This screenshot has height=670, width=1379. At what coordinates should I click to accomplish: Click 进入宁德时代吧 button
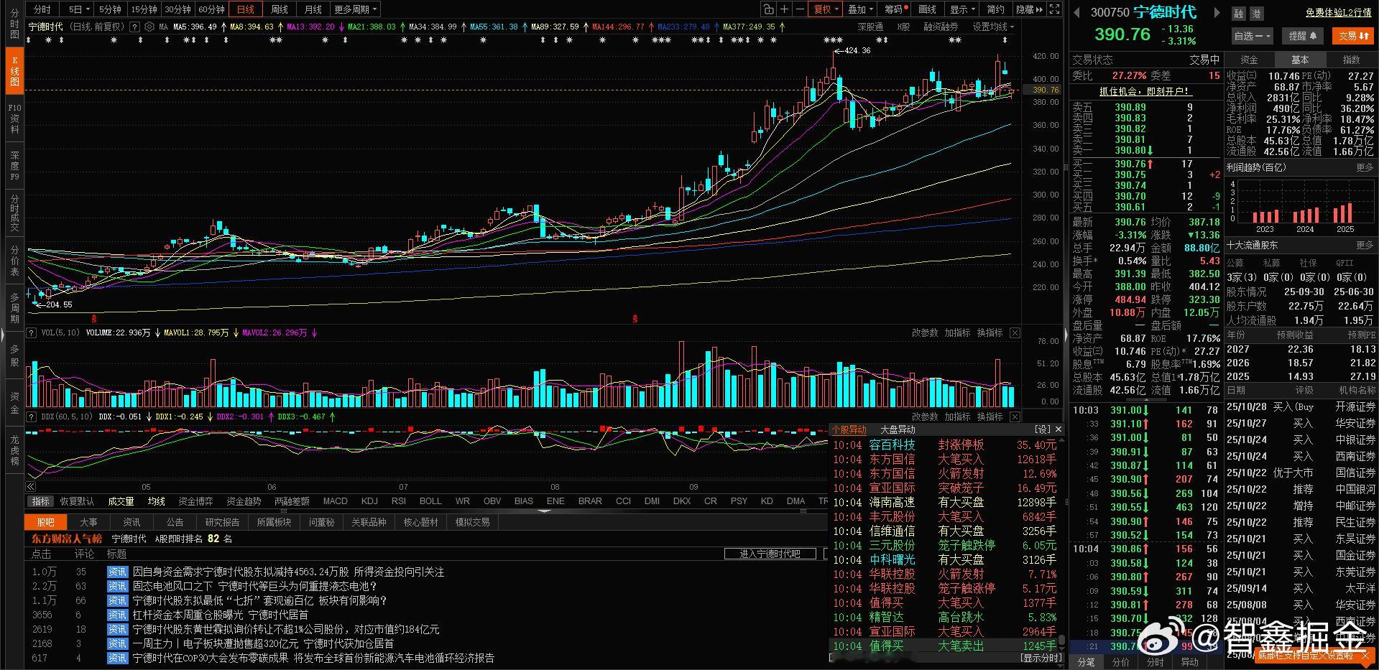point(770,554)
